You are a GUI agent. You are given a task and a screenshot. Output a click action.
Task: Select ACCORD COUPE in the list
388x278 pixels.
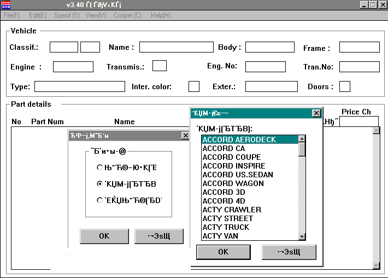click(250, 157)
